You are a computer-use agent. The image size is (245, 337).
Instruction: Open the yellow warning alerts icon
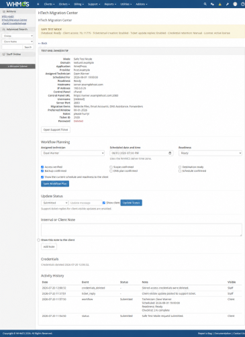pos(220,4)
